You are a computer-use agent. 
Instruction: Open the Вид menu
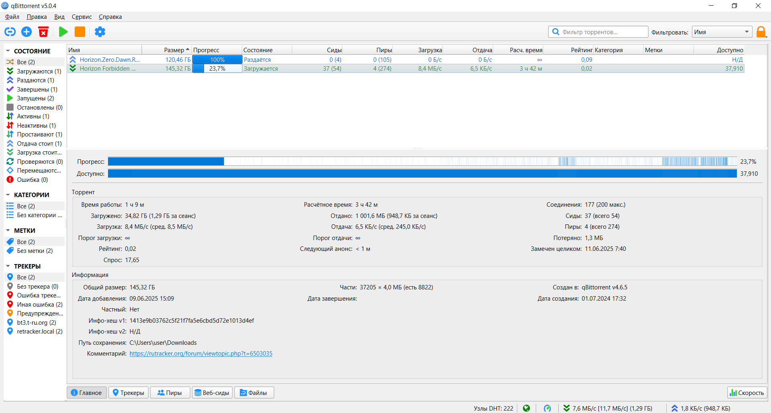coord(59,17)
